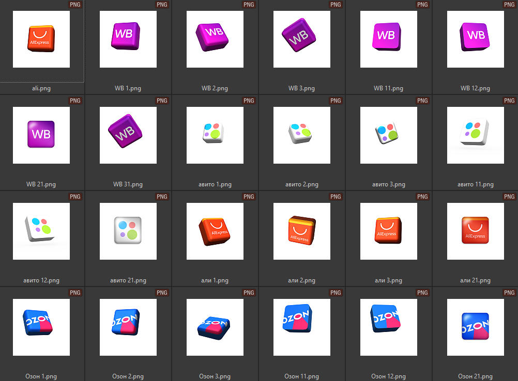Select the Озон 1.png thumbnail image

tap(41, 327)
